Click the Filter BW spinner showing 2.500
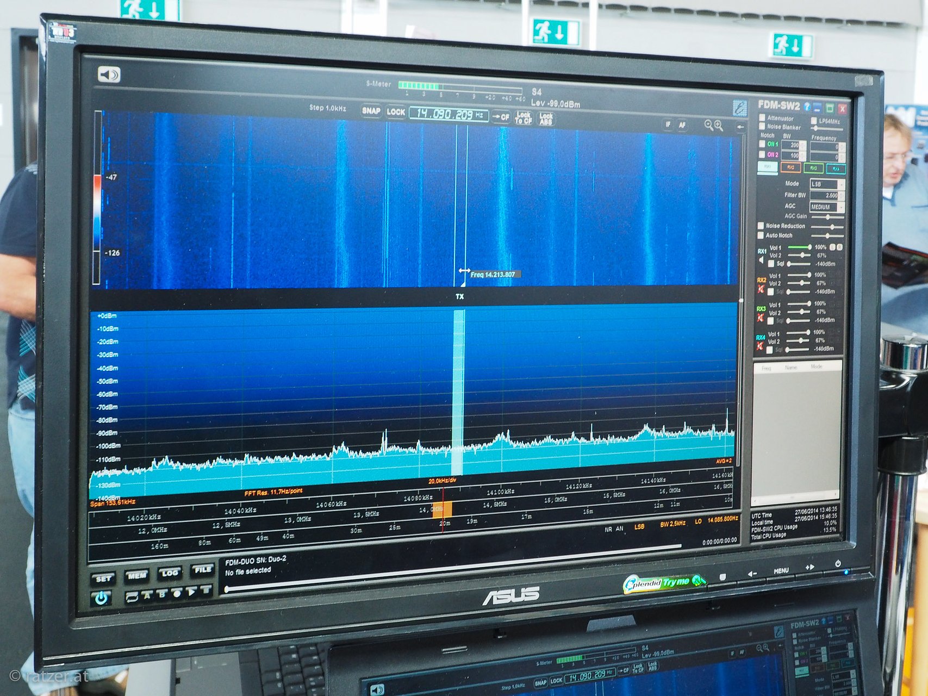The height and width of the screenshot is (696, 928). click(826, 196)
